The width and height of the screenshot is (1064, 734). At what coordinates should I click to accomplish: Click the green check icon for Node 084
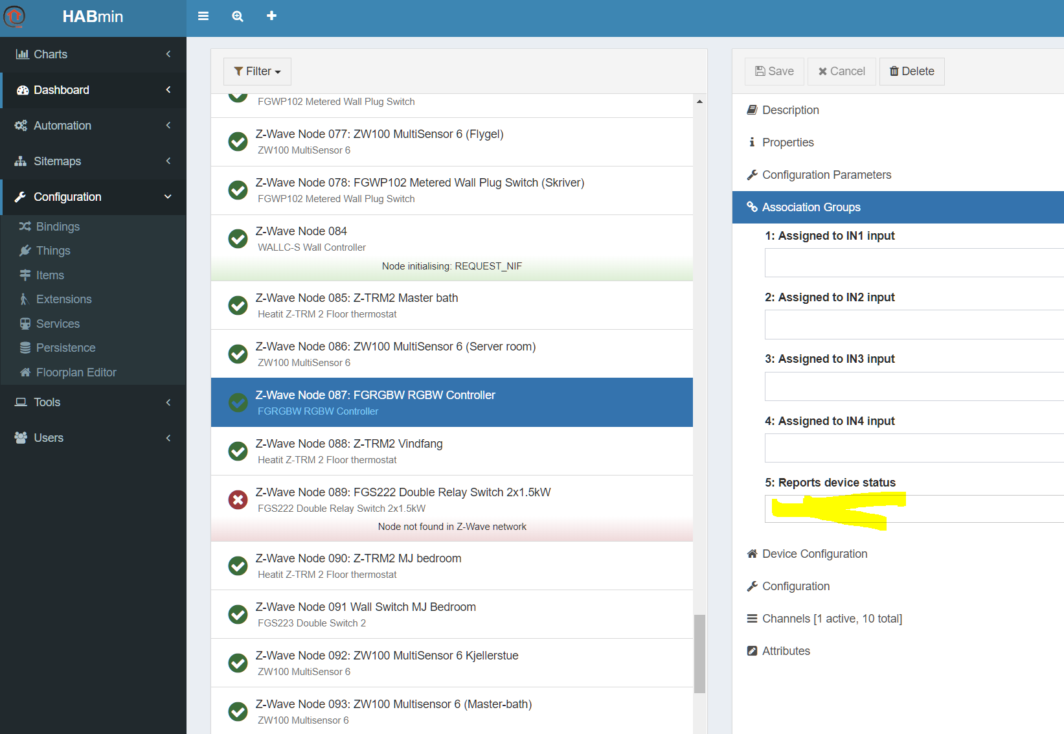[x=238, y=238]
